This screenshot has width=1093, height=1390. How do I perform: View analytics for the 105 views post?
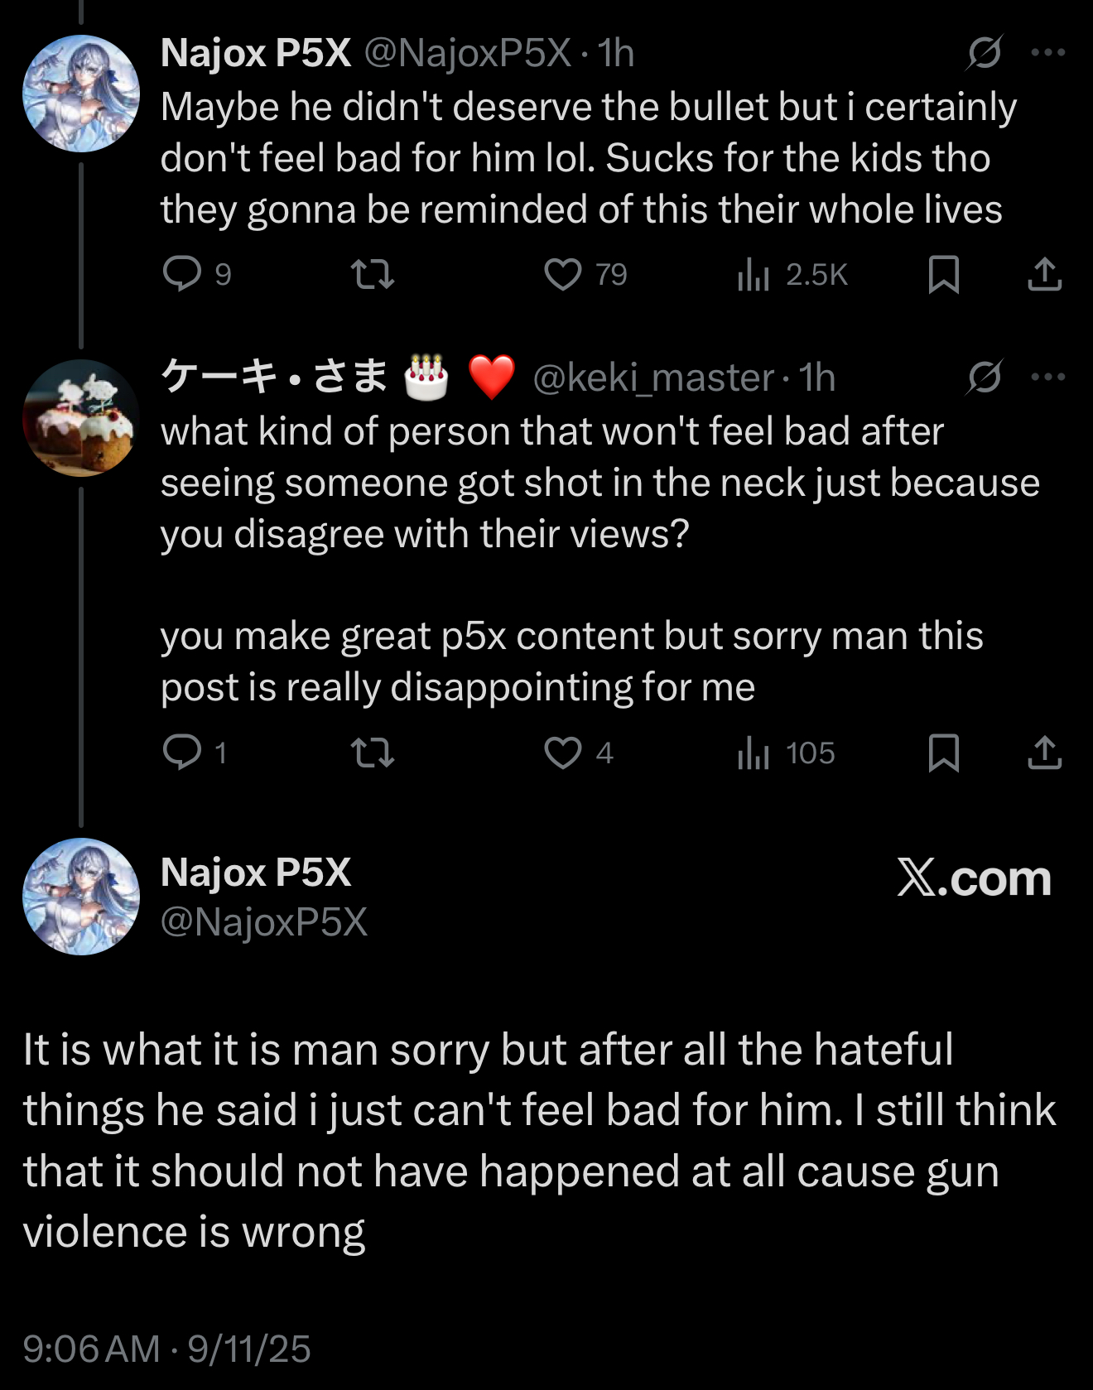pyautogui.click(x=754, y=753)
